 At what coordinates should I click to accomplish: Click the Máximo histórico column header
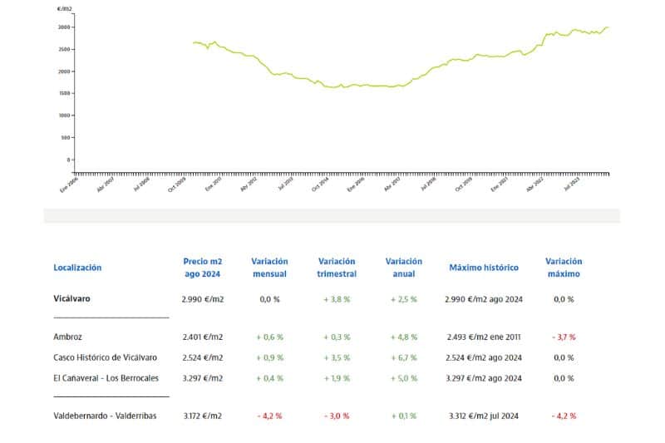tap(484, 268)
